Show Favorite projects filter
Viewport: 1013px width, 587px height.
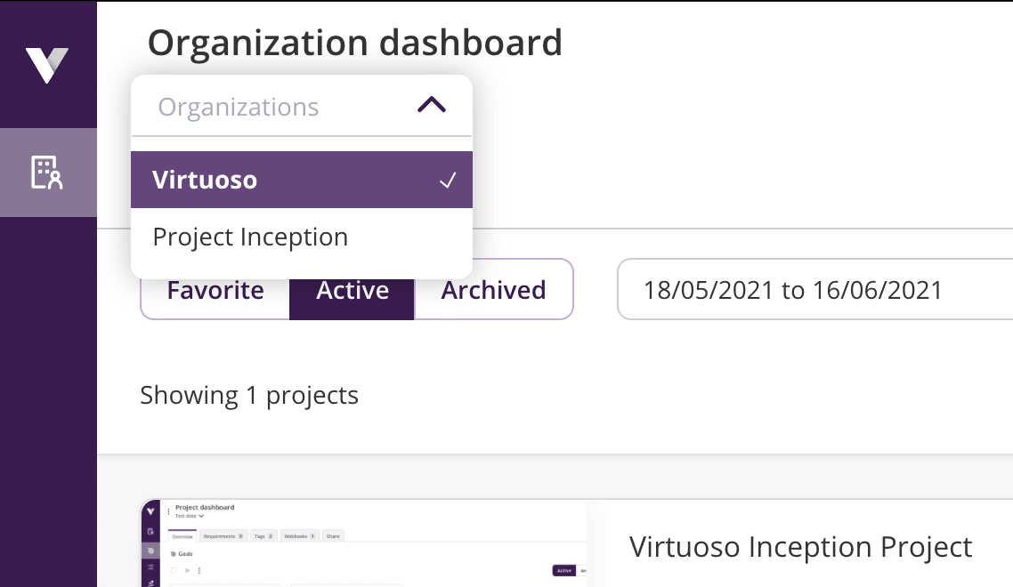(215, 290)
